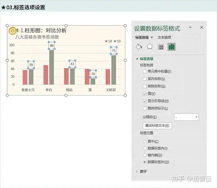Select the 轴内侧(D) radio button
Image resolution: width=217 pixels, height=188 pixels.
coord(144,155)
